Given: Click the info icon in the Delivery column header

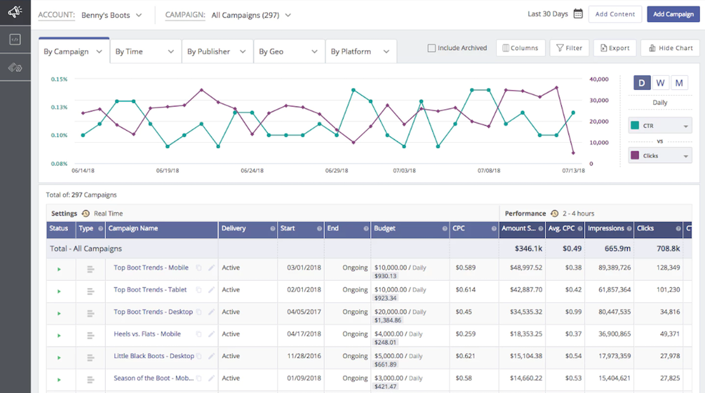Looking at the screenshot, I should pyautogui.click(x=272, y=229).
